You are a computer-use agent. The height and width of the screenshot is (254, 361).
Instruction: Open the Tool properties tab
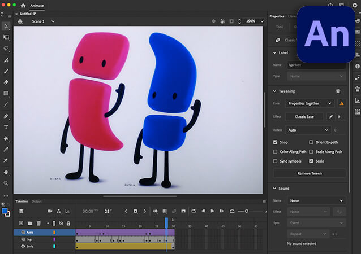(280, 27)
